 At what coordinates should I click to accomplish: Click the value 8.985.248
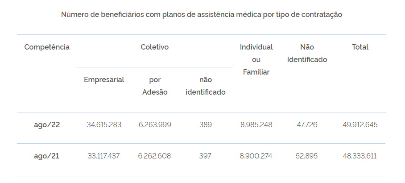[256, 125]
